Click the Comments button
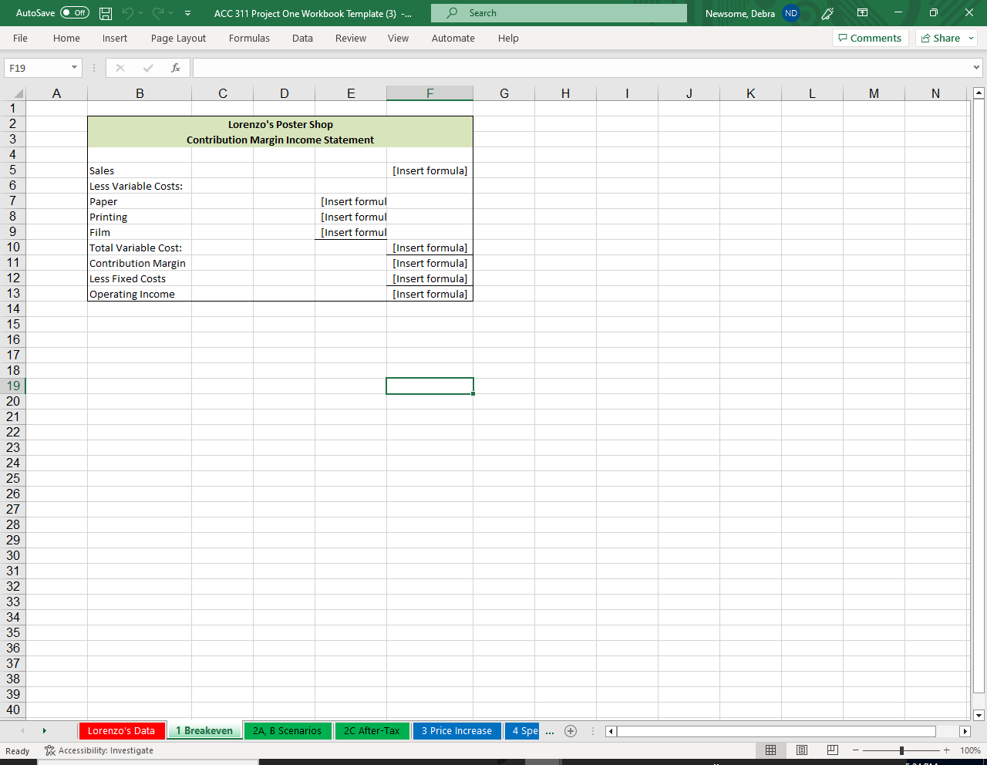The width and height of the screenshot is (987, 765). (x=871, y=38)
